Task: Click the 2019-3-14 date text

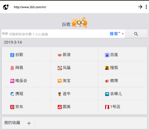Action: [13, 42]
